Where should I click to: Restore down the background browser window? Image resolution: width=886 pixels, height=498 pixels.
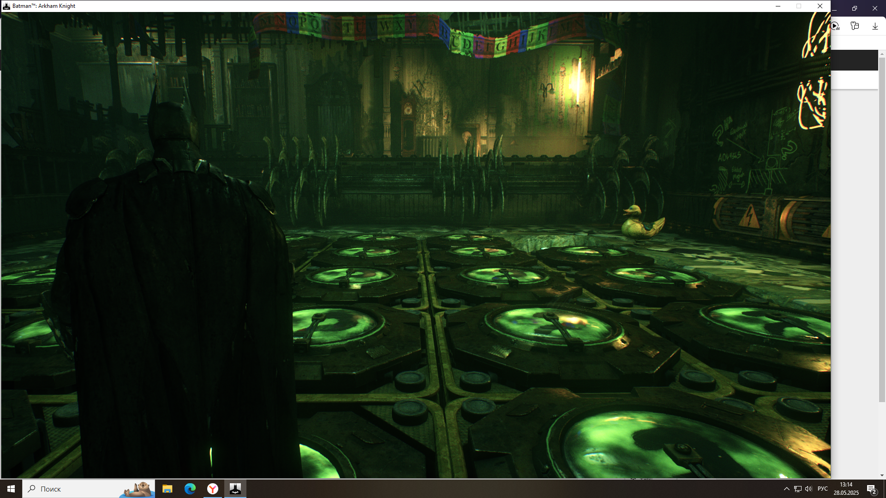(x=855, y=8)
